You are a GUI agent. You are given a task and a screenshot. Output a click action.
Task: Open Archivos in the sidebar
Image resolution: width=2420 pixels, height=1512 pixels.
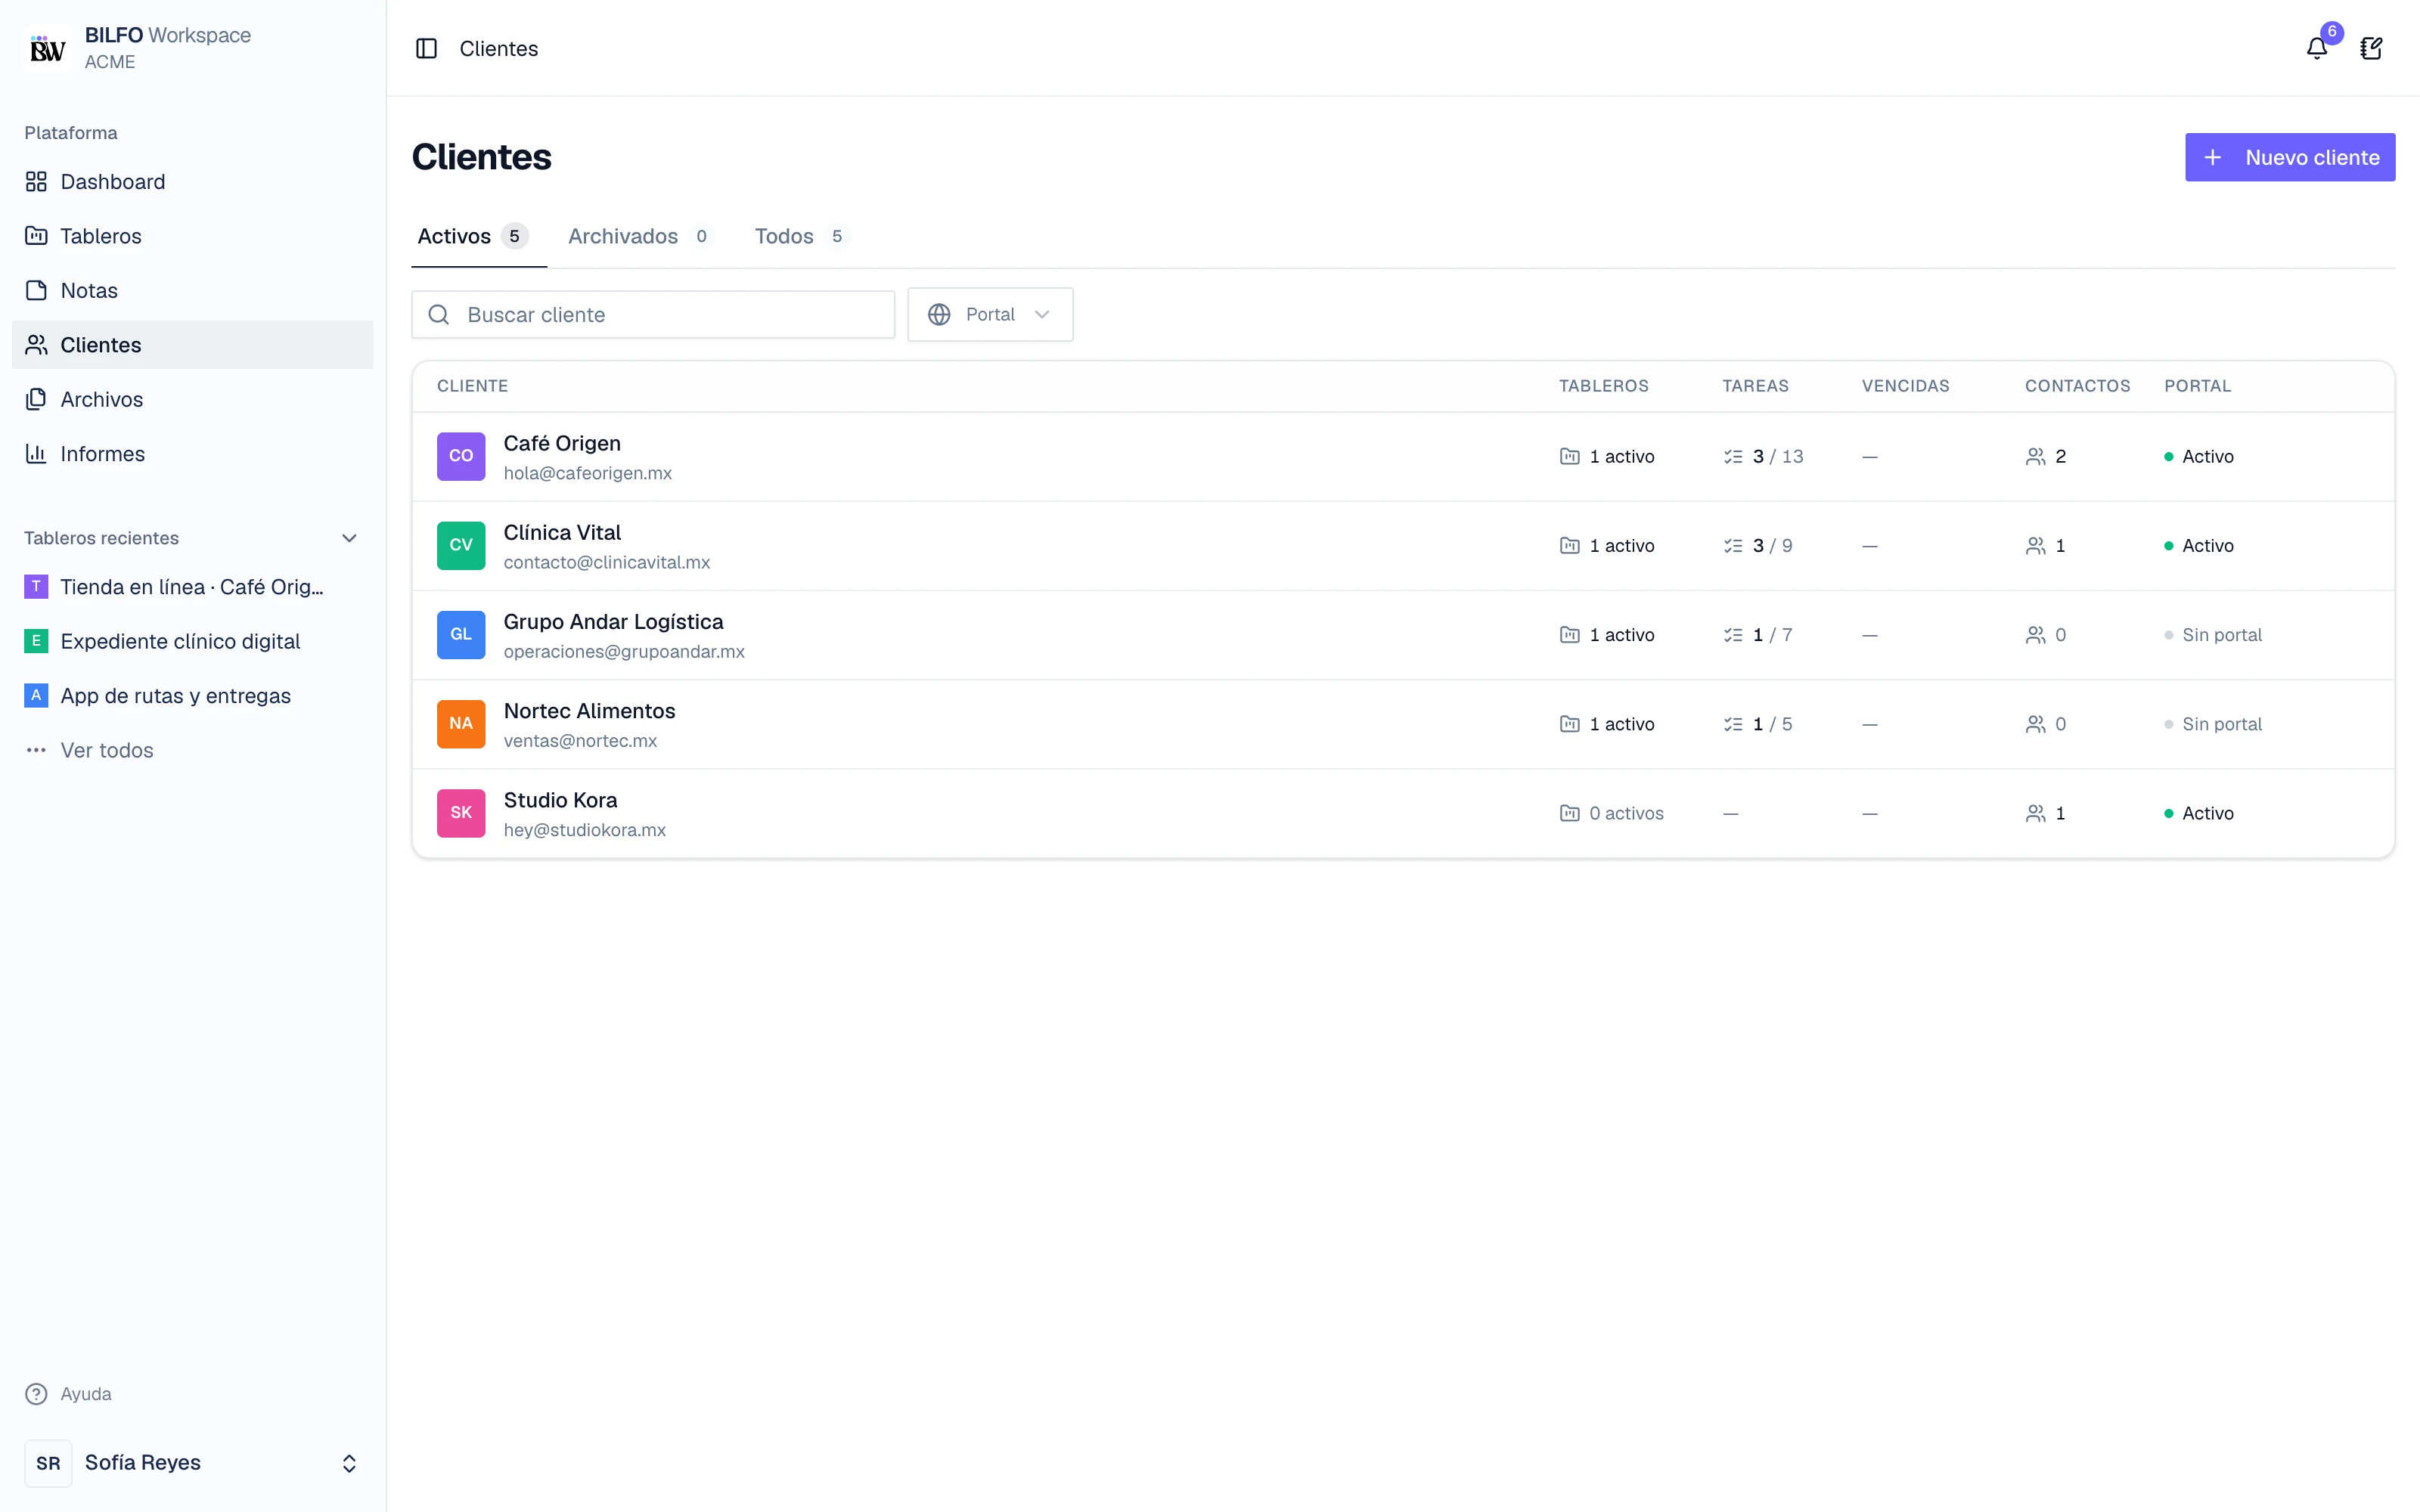(x=193, y=399)
